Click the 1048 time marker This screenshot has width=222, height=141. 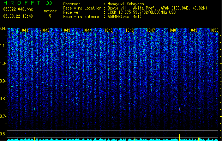[x=172, y=30]
